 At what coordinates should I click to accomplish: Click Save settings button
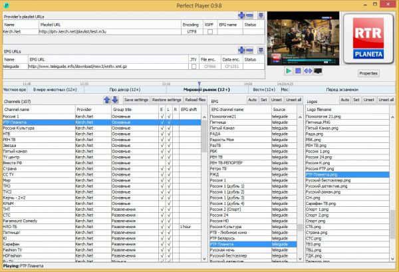click(x=136, y=100)
